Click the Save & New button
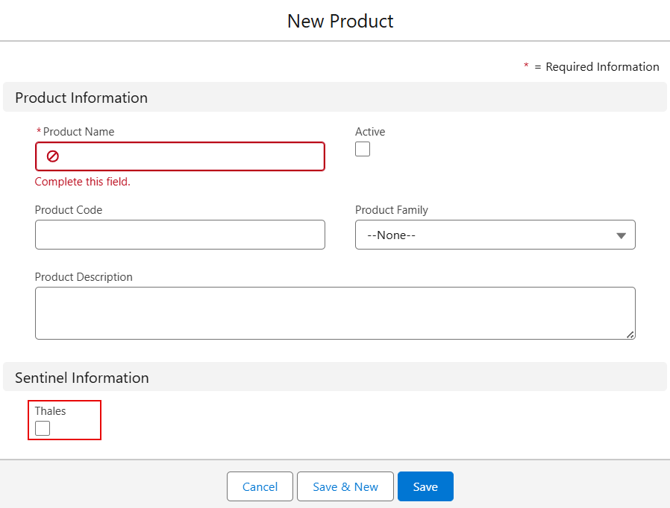This screenshot has width=670, height=508. pyautogui.click(x=345, y=486)
